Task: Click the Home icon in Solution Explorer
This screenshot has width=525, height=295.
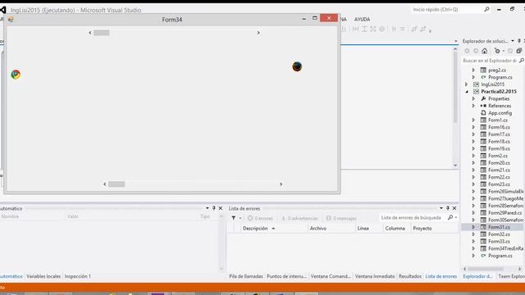Action: 485,51
